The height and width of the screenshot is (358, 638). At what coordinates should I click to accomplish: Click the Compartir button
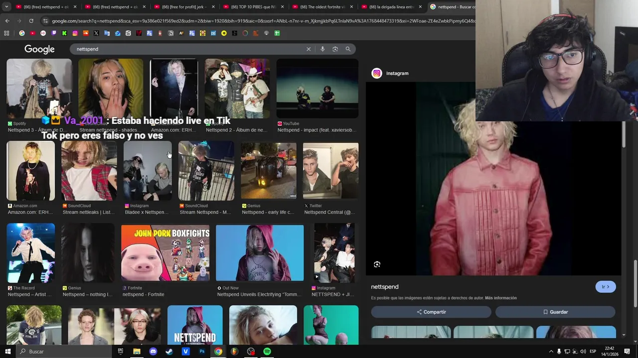431,312
